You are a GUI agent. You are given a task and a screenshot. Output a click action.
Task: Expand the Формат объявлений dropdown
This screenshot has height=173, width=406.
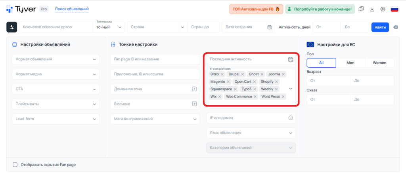56,59
